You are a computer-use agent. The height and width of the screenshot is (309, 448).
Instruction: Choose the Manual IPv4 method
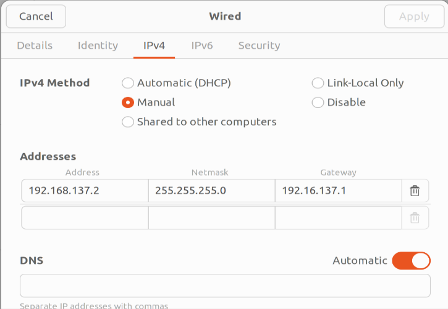click(x=128, y=102)
